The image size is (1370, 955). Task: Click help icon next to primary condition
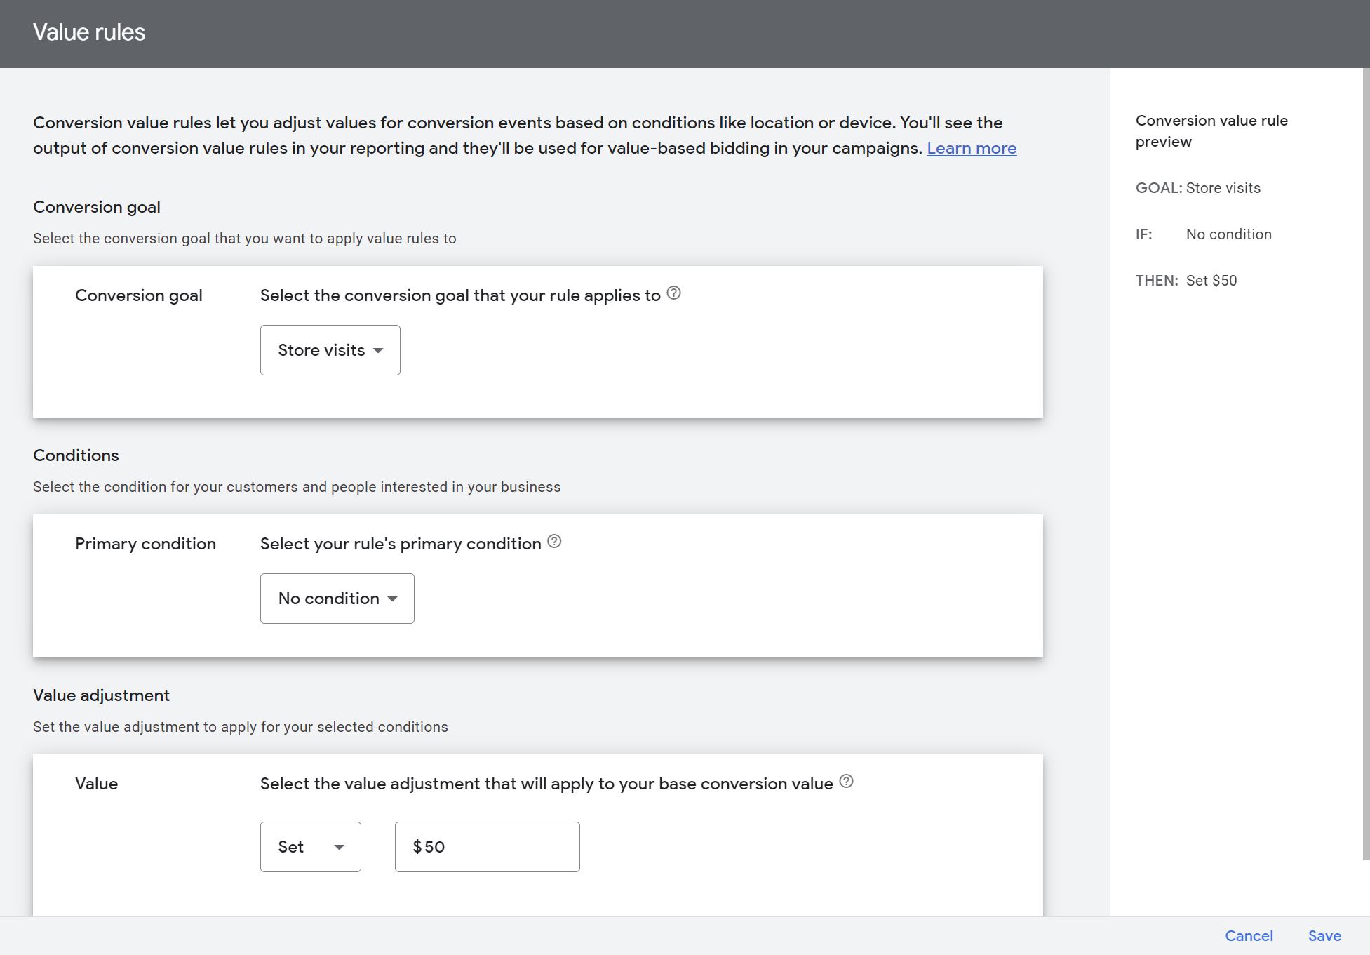[554, 542]
